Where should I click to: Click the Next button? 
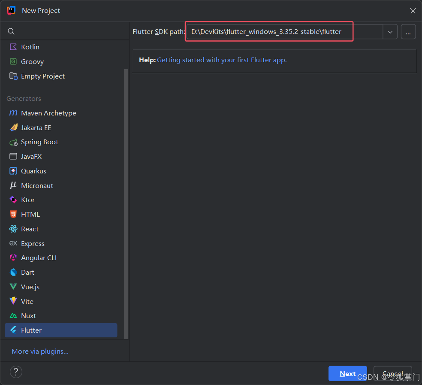(x=347, y=373)
